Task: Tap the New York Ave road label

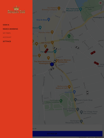Action: pyautogui.click(x=59, y=68)
